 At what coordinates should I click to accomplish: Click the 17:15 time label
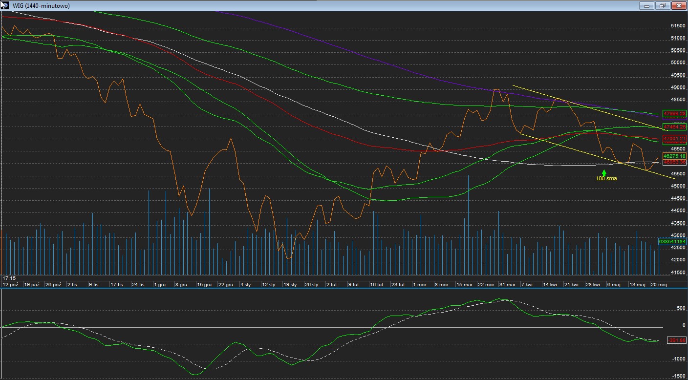coord(8,277)
